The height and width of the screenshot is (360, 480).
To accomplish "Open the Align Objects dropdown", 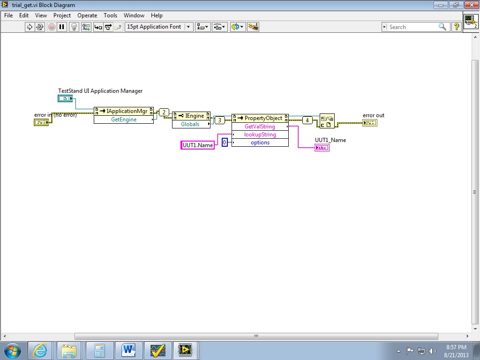I will tap(202, 27).
